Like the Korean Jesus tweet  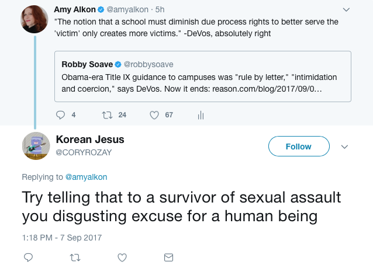coord(122,257)
